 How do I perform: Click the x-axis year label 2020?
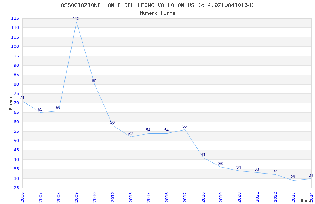coord(239,197)
